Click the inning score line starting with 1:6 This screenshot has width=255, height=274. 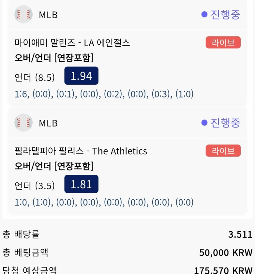pos(104,94)
